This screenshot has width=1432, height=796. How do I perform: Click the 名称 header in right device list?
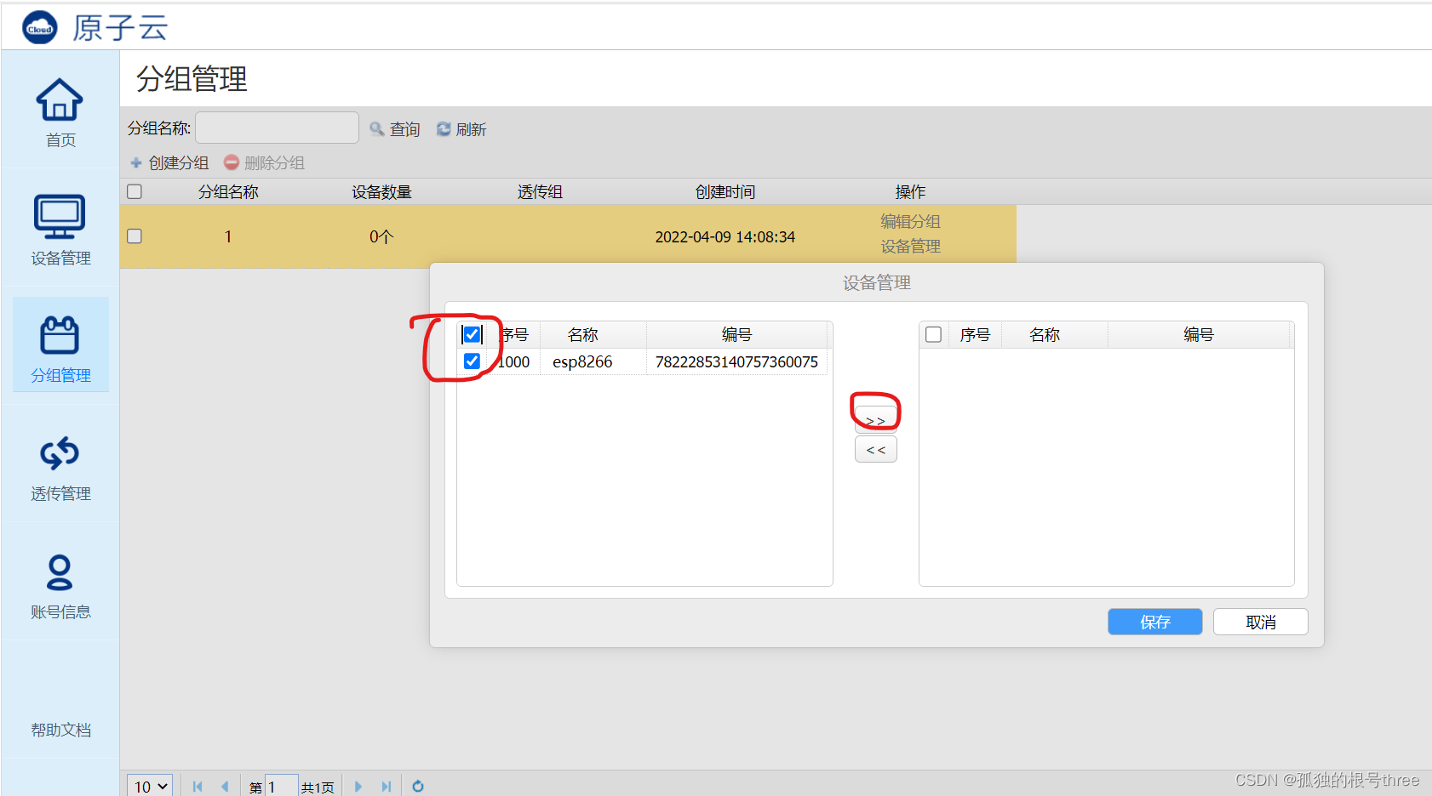[1045, 335]
